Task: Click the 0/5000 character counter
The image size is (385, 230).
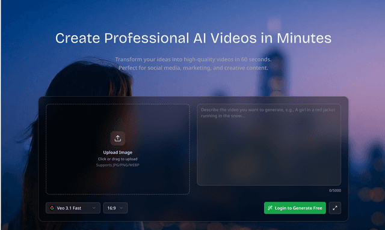Action: pos(335,190)
